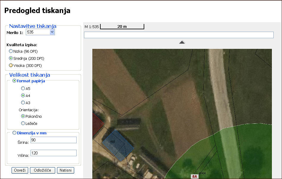Open the Merilo scale dropdown

tap(52, 32)
